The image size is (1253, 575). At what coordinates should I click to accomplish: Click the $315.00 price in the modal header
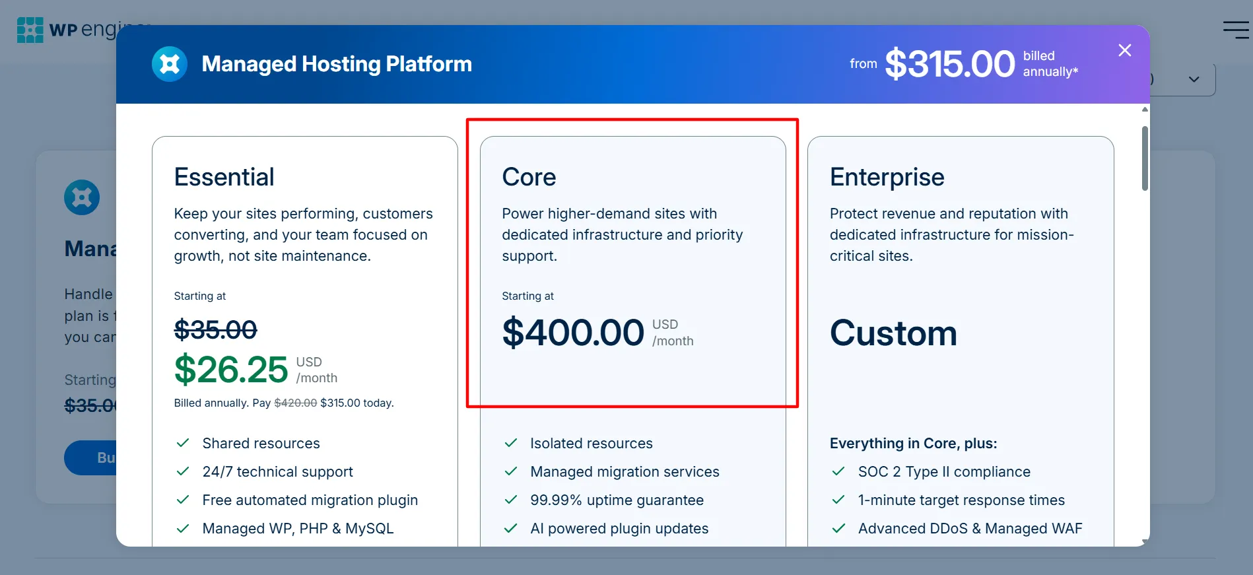949,64
